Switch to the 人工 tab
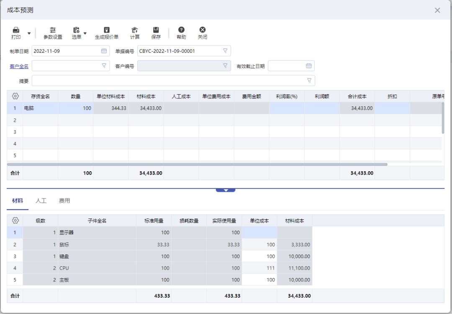This screenshot has width=452, height=314. 41,201
